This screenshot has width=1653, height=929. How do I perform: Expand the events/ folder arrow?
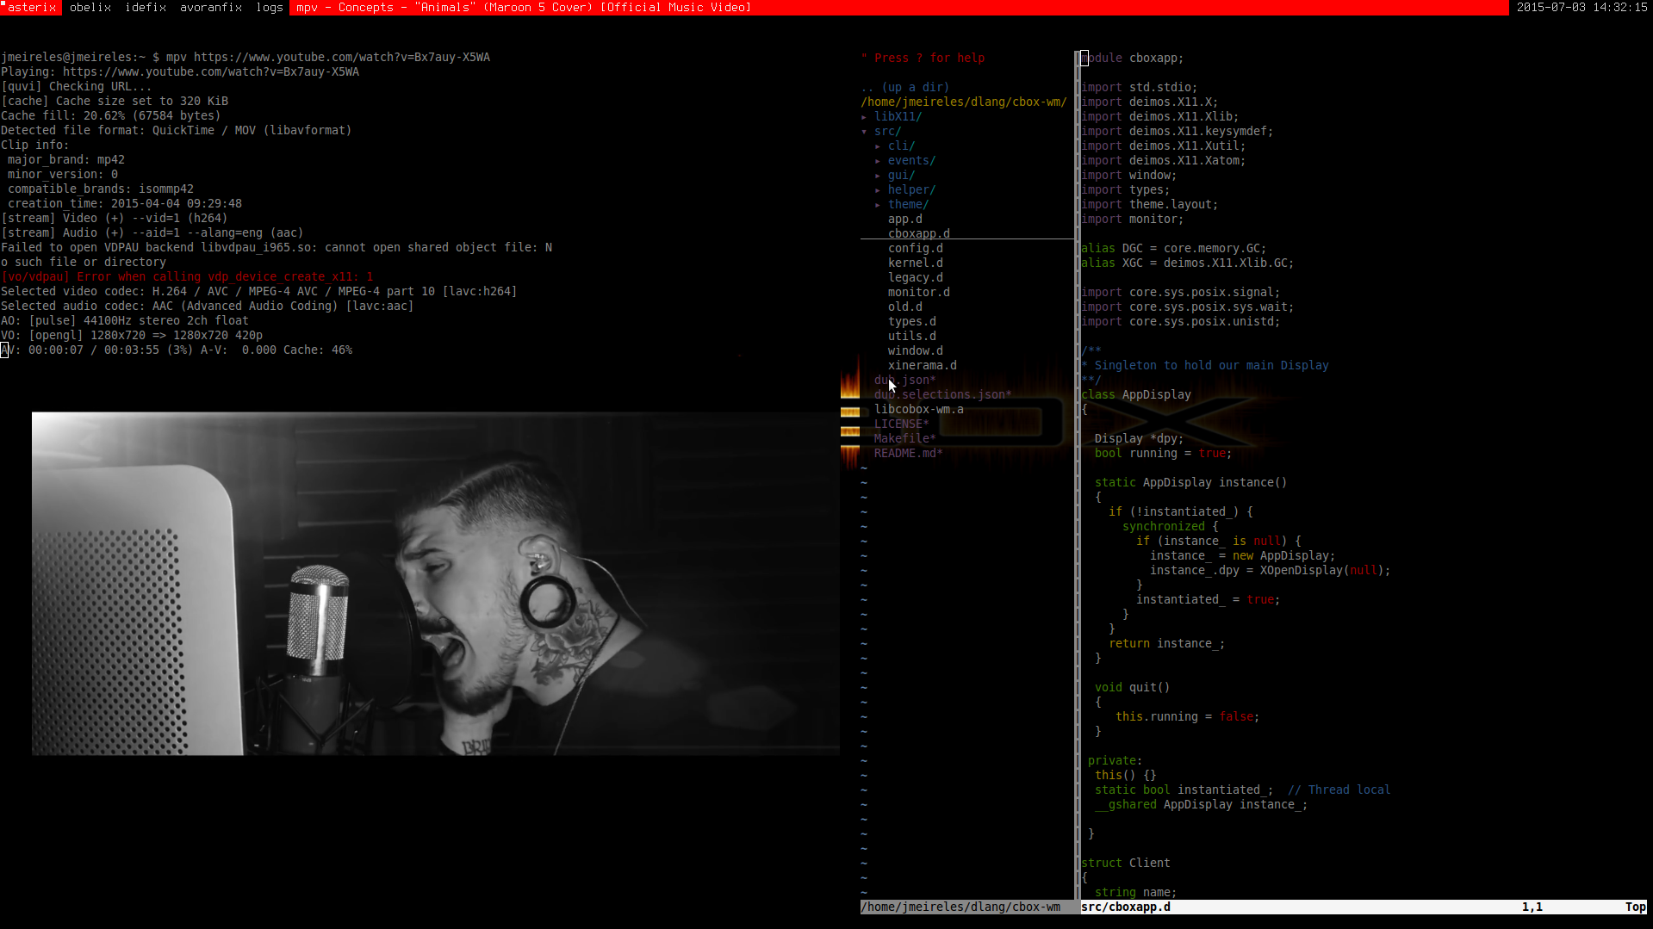point(878,161)
